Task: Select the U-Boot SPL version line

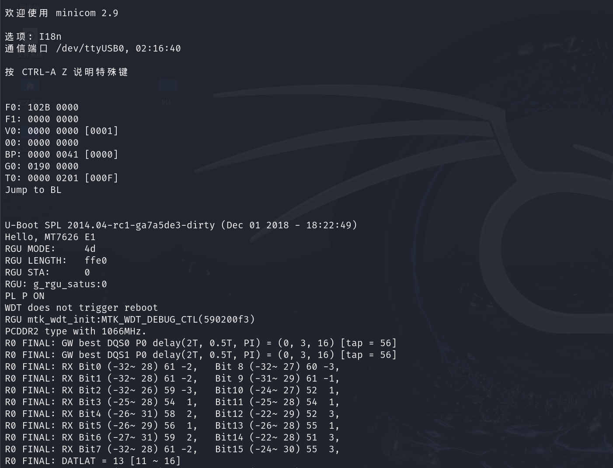Action: coord(181,225)
